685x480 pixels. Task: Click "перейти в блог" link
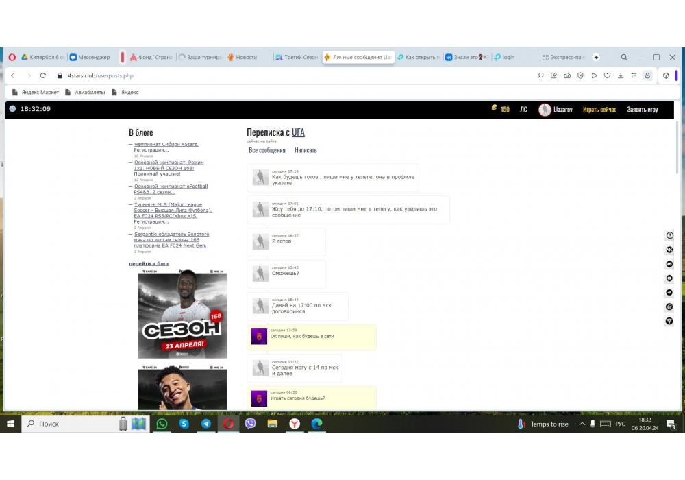[149, 263]
